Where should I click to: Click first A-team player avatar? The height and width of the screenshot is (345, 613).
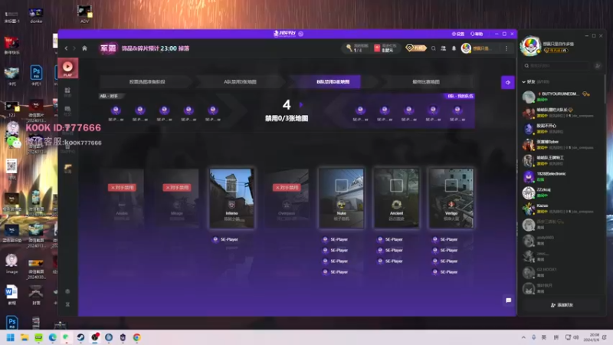click(116, 110)
